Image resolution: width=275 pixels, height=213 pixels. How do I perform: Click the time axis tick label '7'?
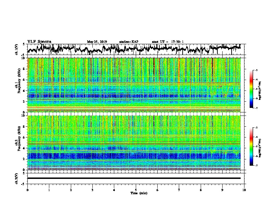click(x=179, y=190)
